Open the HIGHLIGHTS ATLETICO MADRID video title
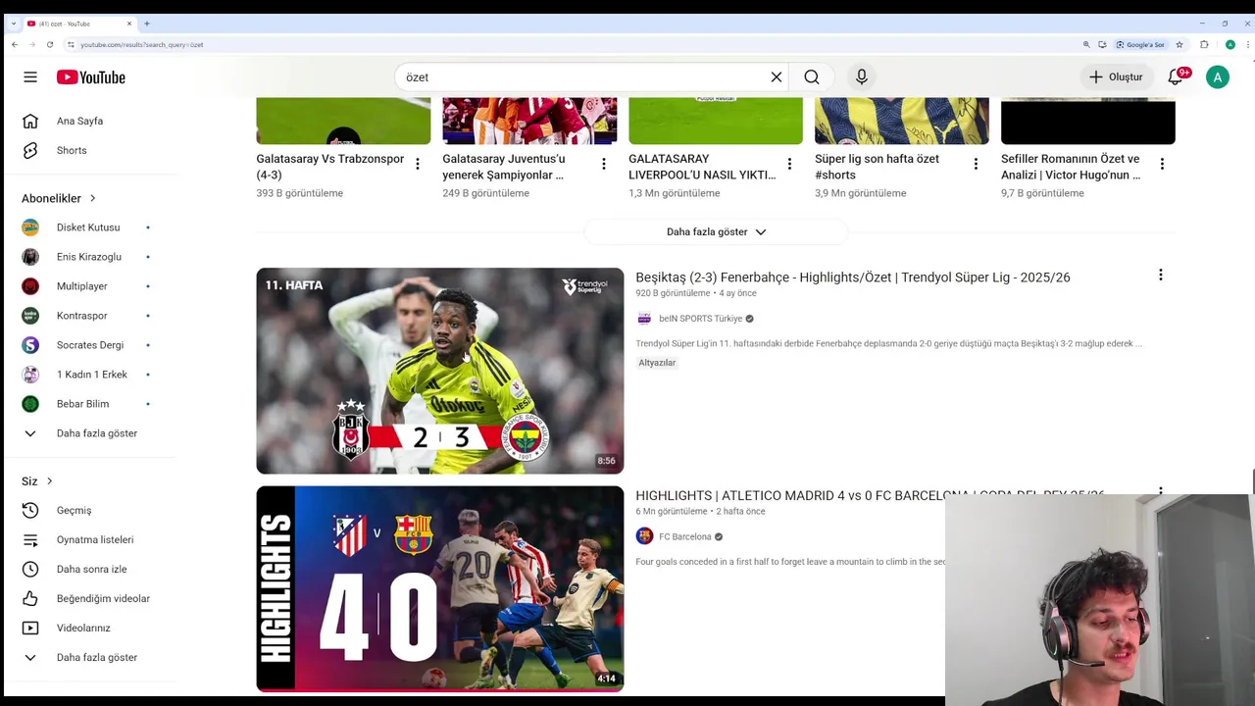 pos(870,495)
